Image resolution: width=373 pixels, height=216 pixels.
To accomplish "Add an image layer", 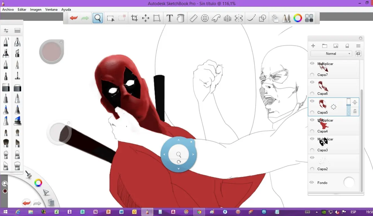I will pos(336,46).
